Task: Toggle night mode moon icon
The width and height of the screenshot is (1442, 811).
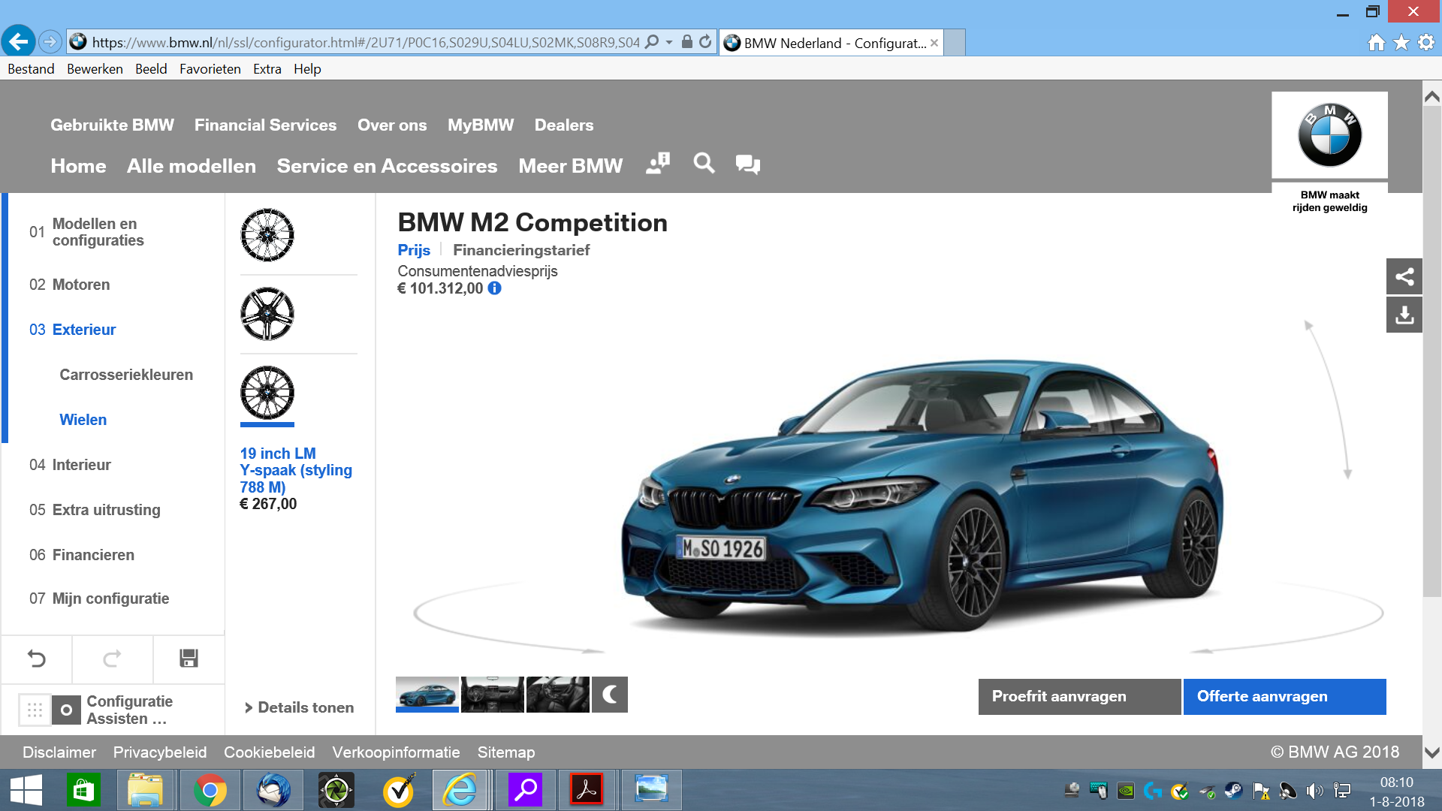Action: click(610, 695)
